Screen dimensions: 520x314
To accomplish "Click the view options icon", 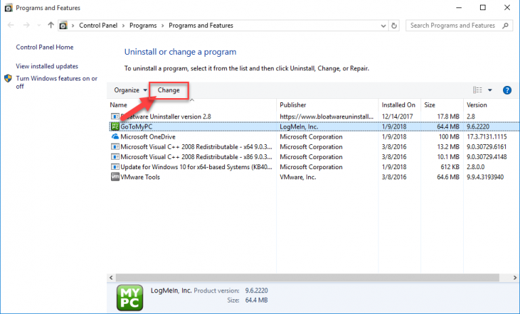I will [477, 90].
